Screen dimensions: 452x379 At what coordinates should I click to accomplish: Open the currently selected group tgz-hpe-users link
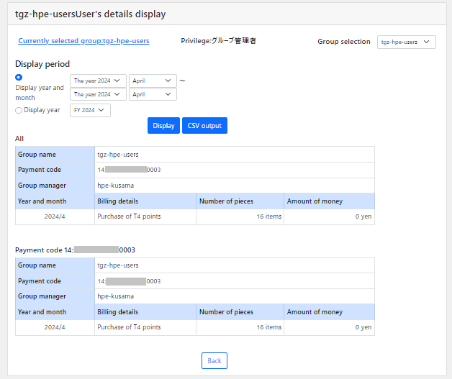point(83,41)
